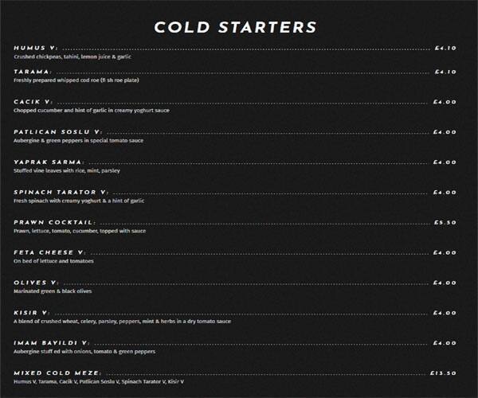This screenshot has height=398, width=478.
Task: Click the Mixed Cold Meze title
Action: click(x=57, y=373)
